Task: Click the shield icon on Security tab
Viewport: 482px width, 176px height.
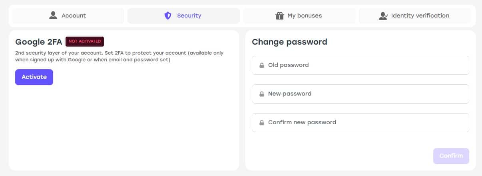Action: pyautogui.click(x=168, y=16)
